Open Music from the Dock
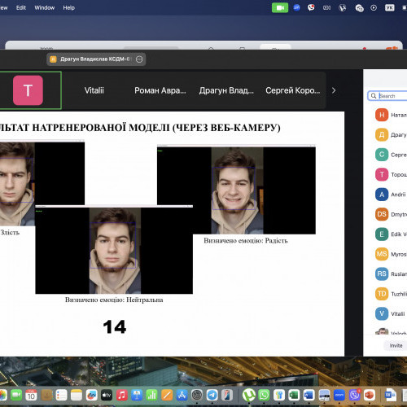This screenshot has height=407, width=407. (x=122, y=395)
